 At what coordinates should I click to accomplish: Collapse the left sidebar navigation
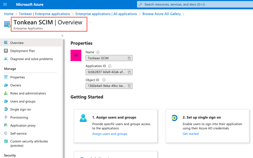(x=62, y=36)
